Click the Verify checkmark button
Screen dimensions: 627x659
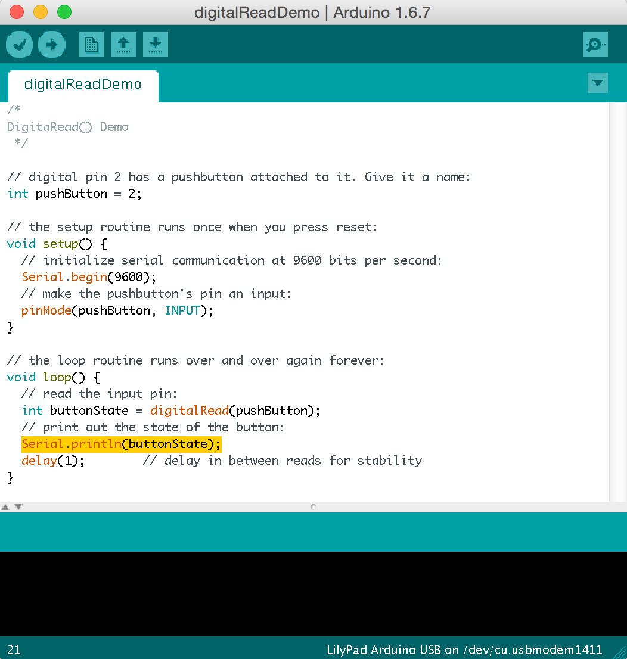[x=20, y=45]
